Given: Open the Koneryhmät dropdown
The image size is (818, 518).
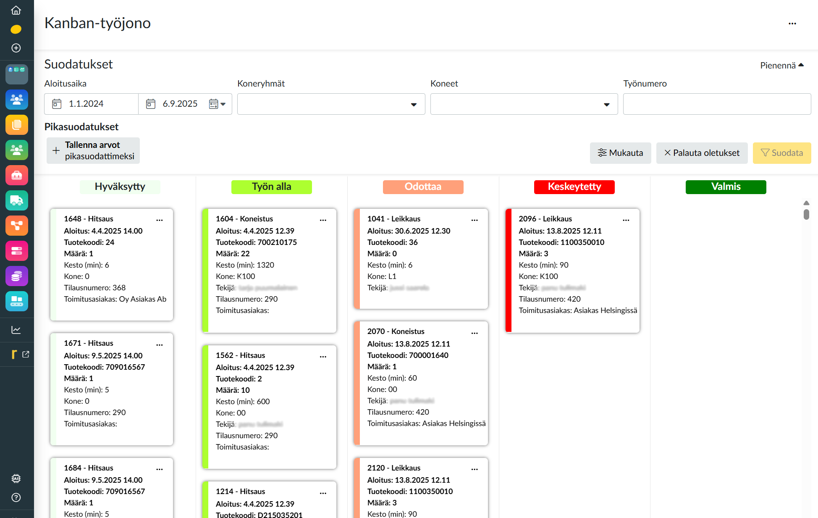Looking at the screenshot, I should 414,104.
